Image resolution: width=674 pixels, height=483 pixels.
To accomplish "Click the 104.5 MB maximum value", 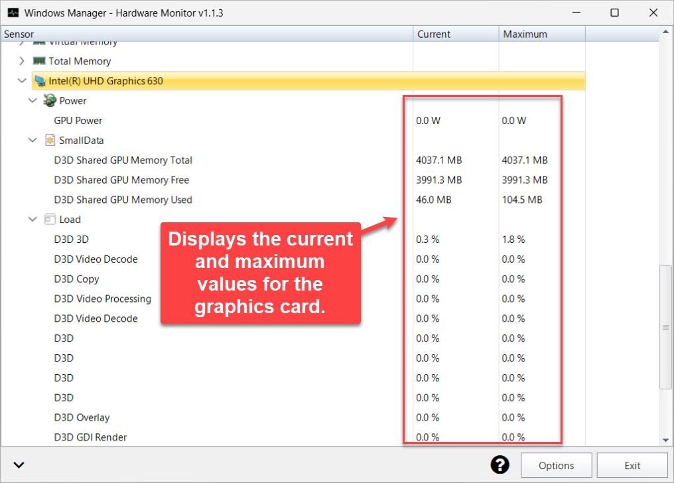I will click(522, 200).
